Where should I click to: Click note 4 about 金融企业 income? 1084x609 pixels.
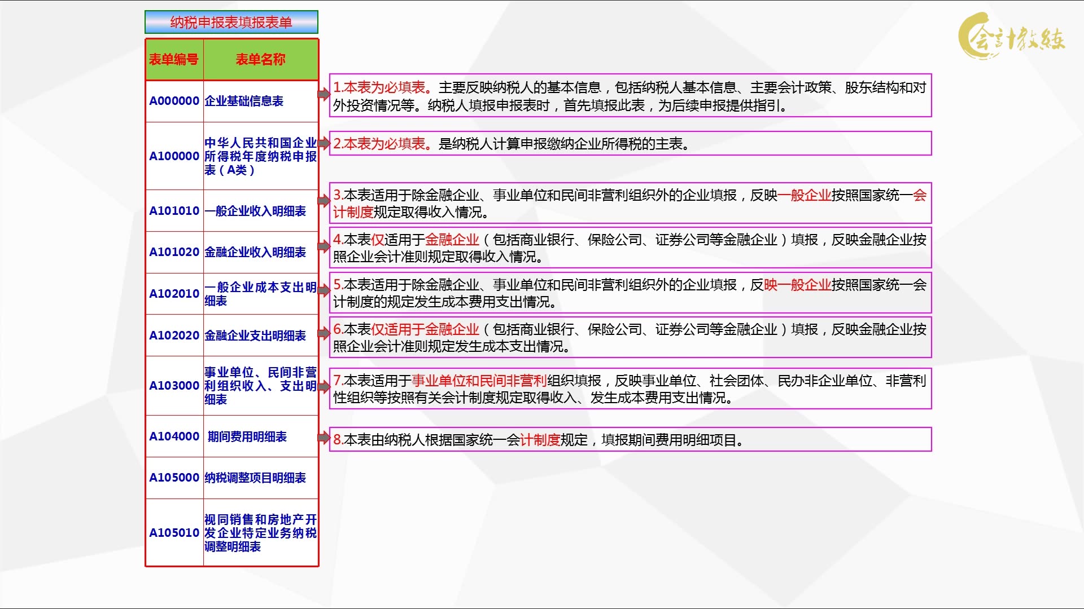point(630,248)
